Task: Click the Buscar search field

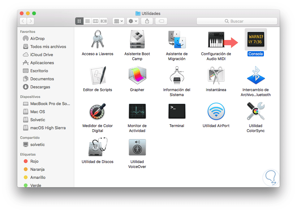Action: click(x=237, y=21)
